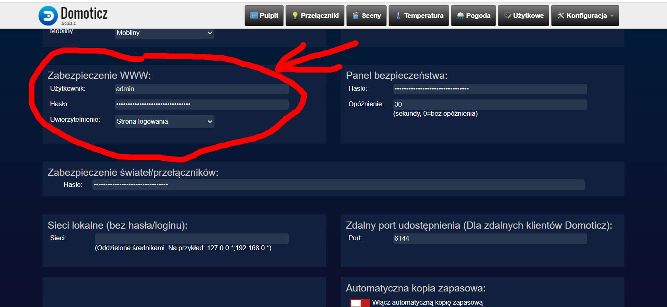Go to Przełączniki tab
The height and width of the screenshot is (307, 667).
315,16
